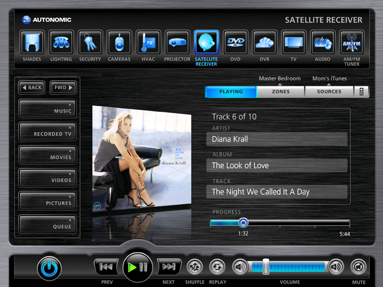Mute the audio output
383x287 pixels.
click(x=358, y=266)
